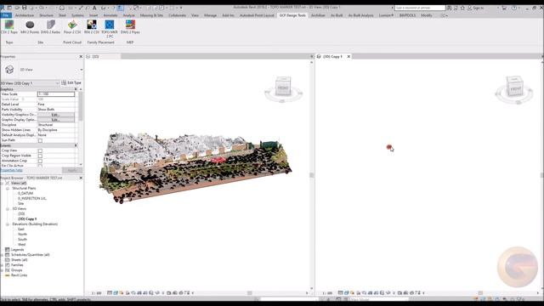Expand the Schedules/Quantities tree node

2,255
